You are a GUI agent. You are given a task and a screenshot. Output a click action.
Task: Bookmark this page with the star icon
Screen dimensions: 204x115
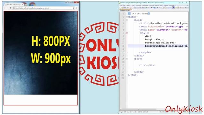tap(73, 8)
